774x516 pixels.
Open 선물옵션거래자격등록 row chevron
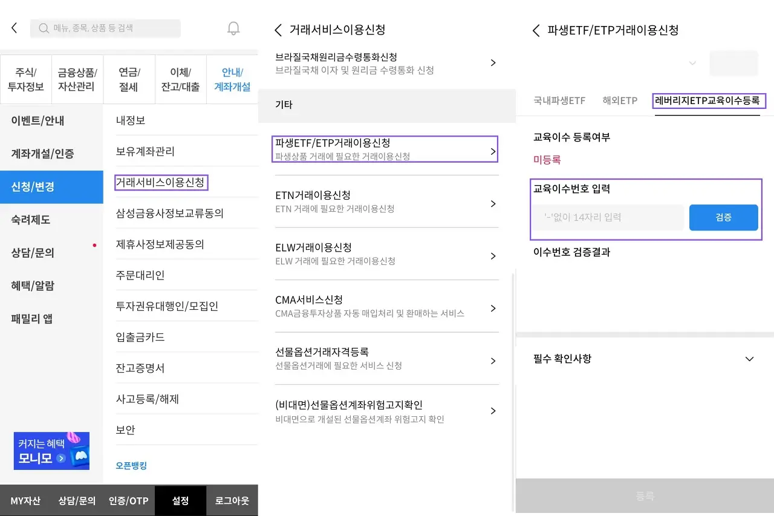493,361
